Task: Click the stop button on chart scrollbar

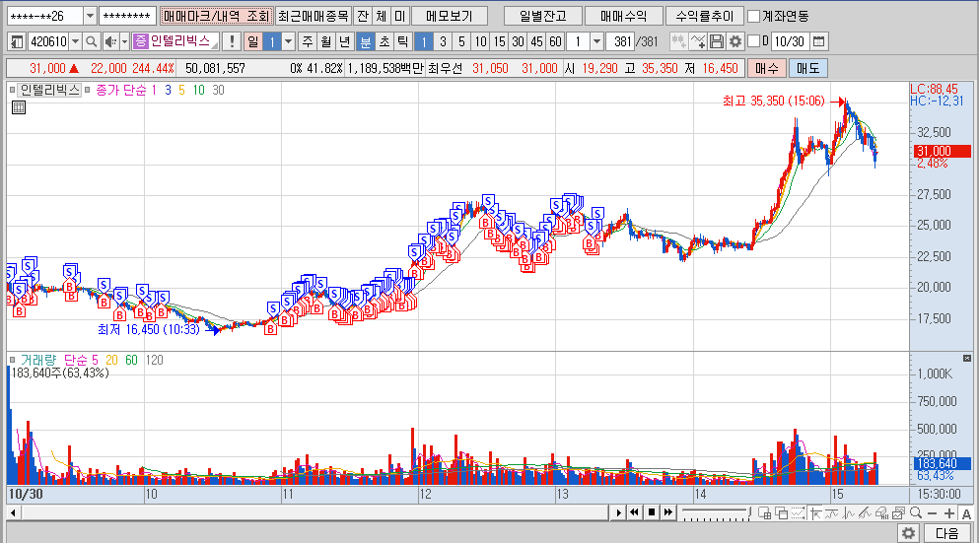Action: (652, 512)
